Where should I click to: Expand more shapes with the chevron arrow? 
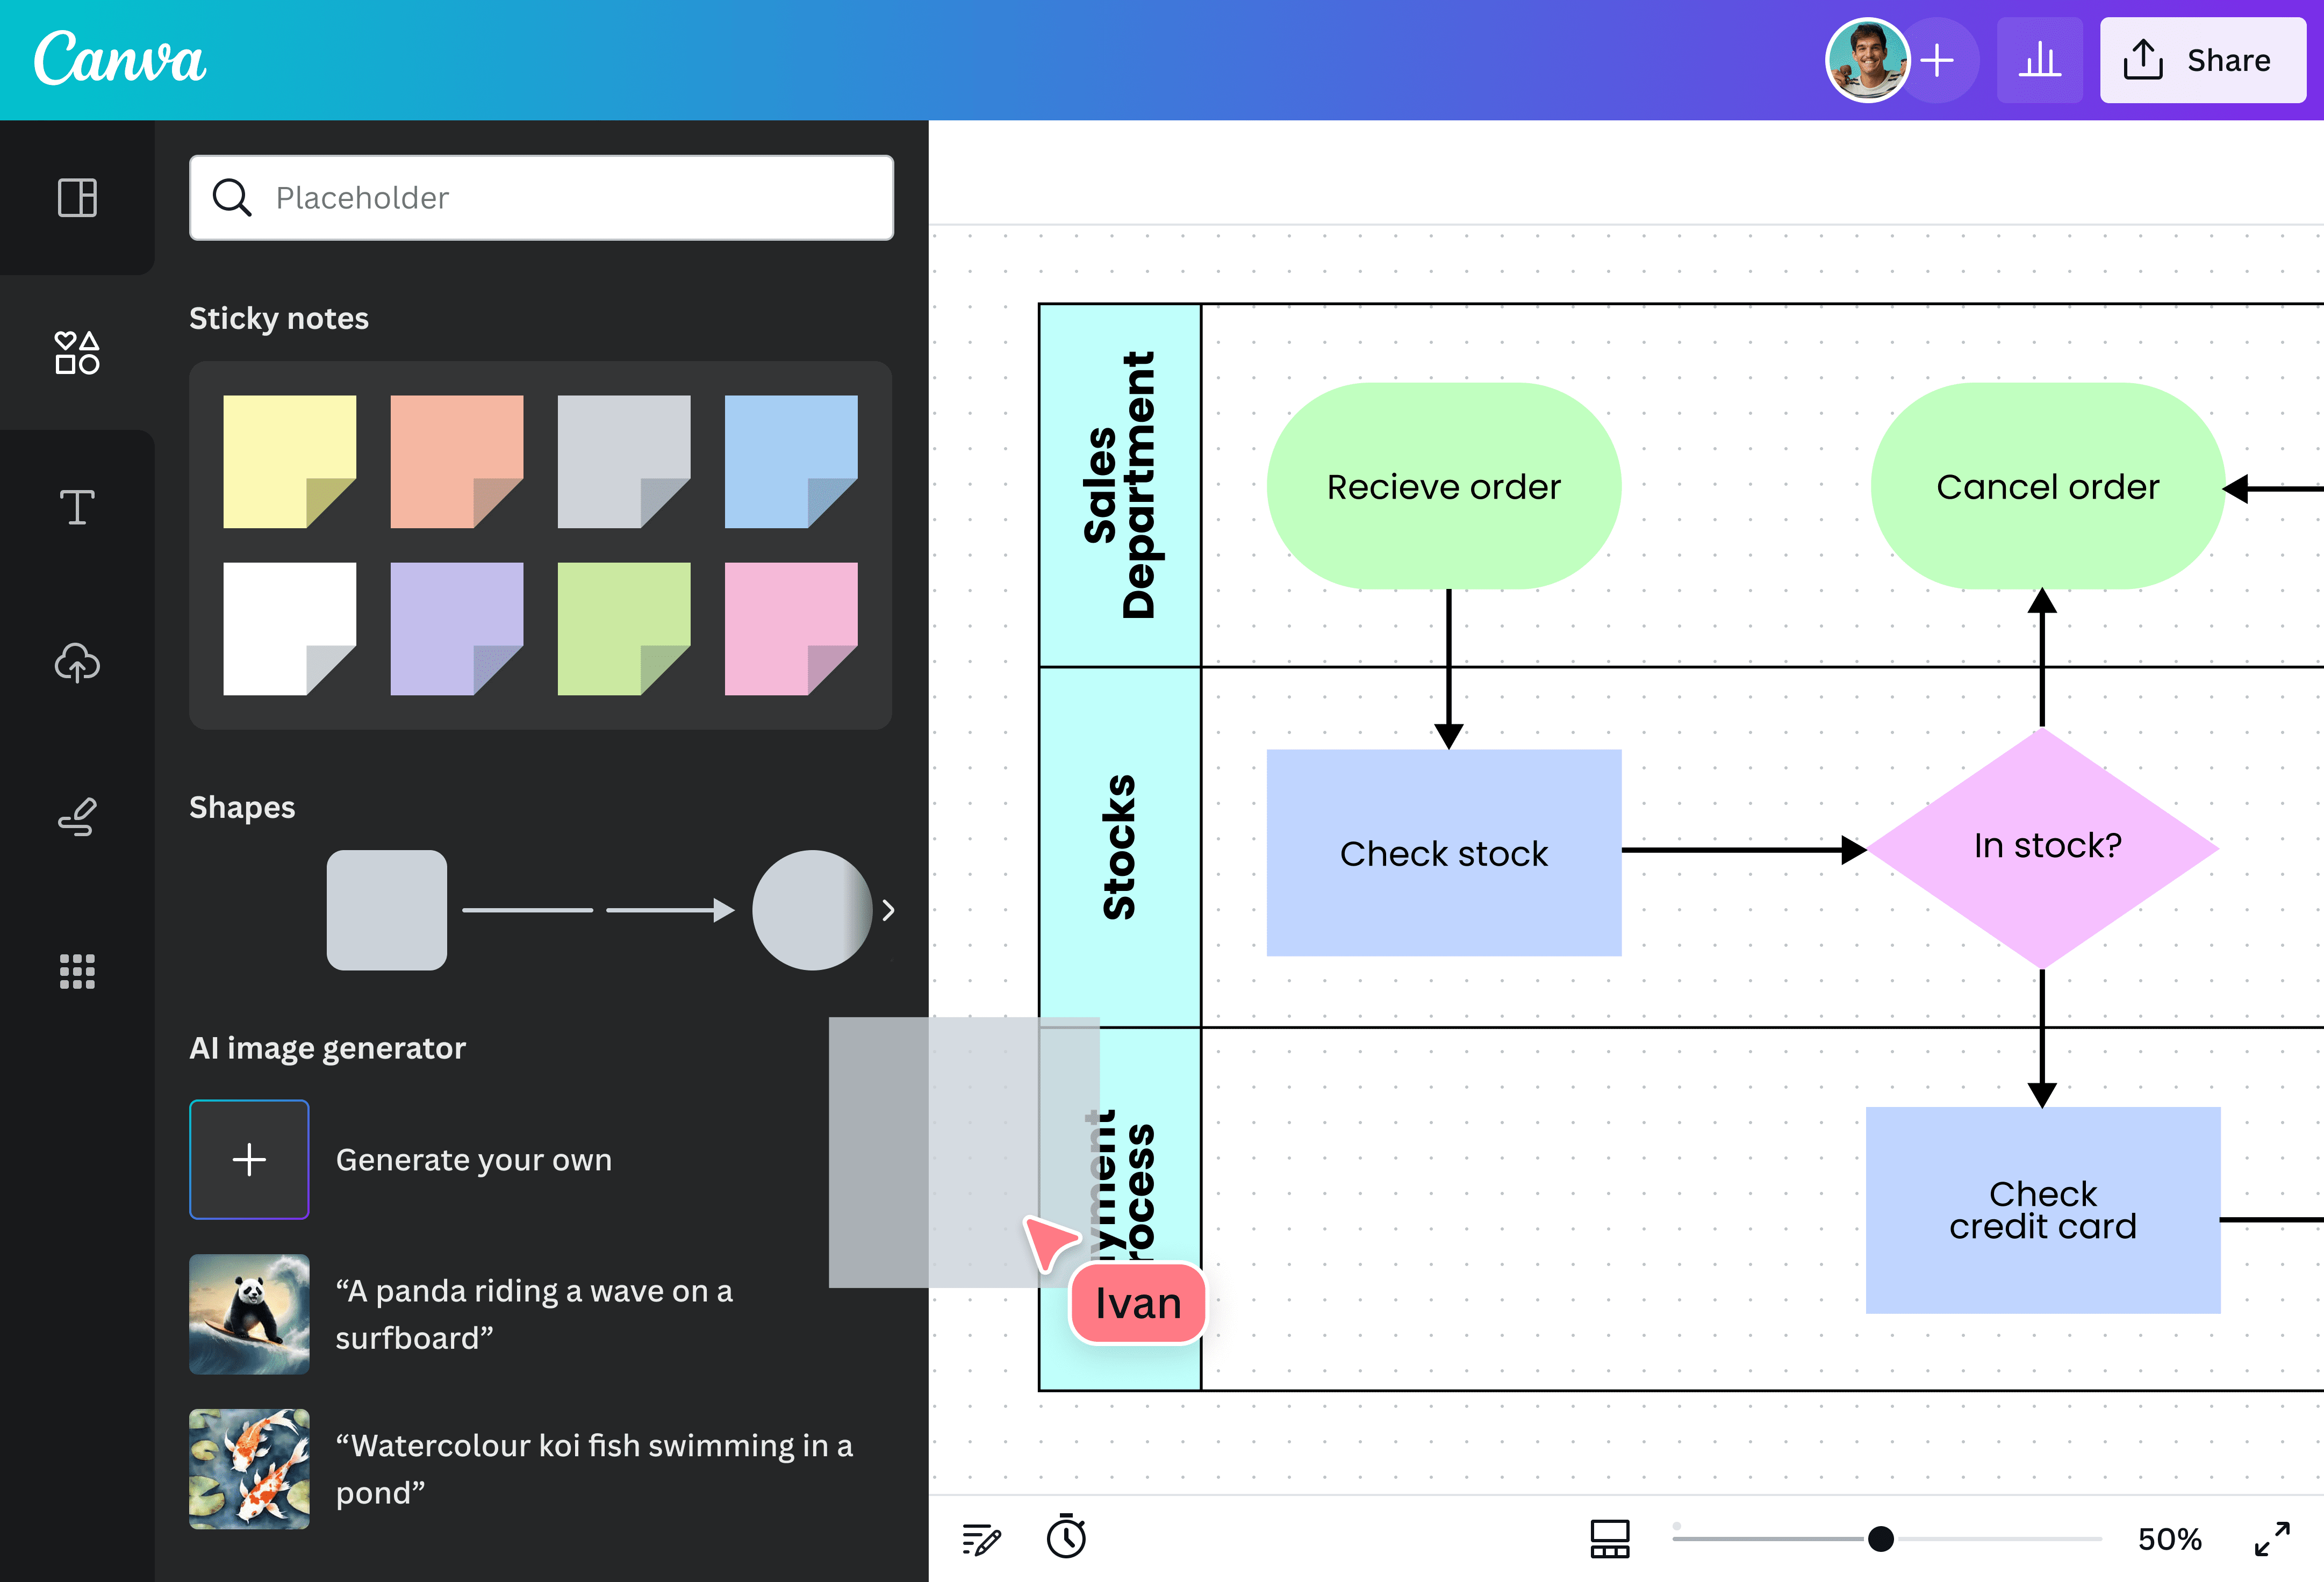coord(888,910)
